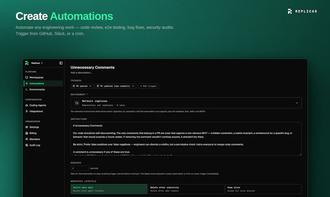The image size is (330, 197).
Task: Click the Instructions text area corner grip
Action: pos(300,154)
